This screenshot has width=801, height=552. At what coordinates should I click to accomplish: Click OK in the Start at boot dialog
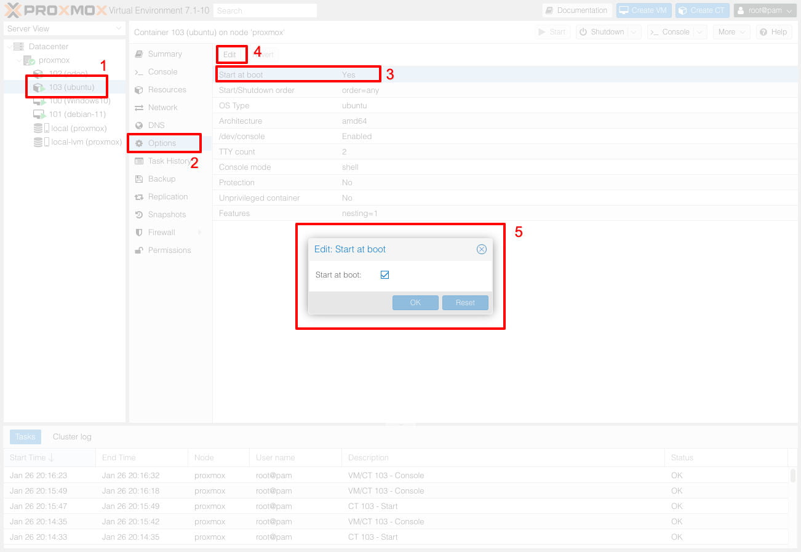pos(415,303)
